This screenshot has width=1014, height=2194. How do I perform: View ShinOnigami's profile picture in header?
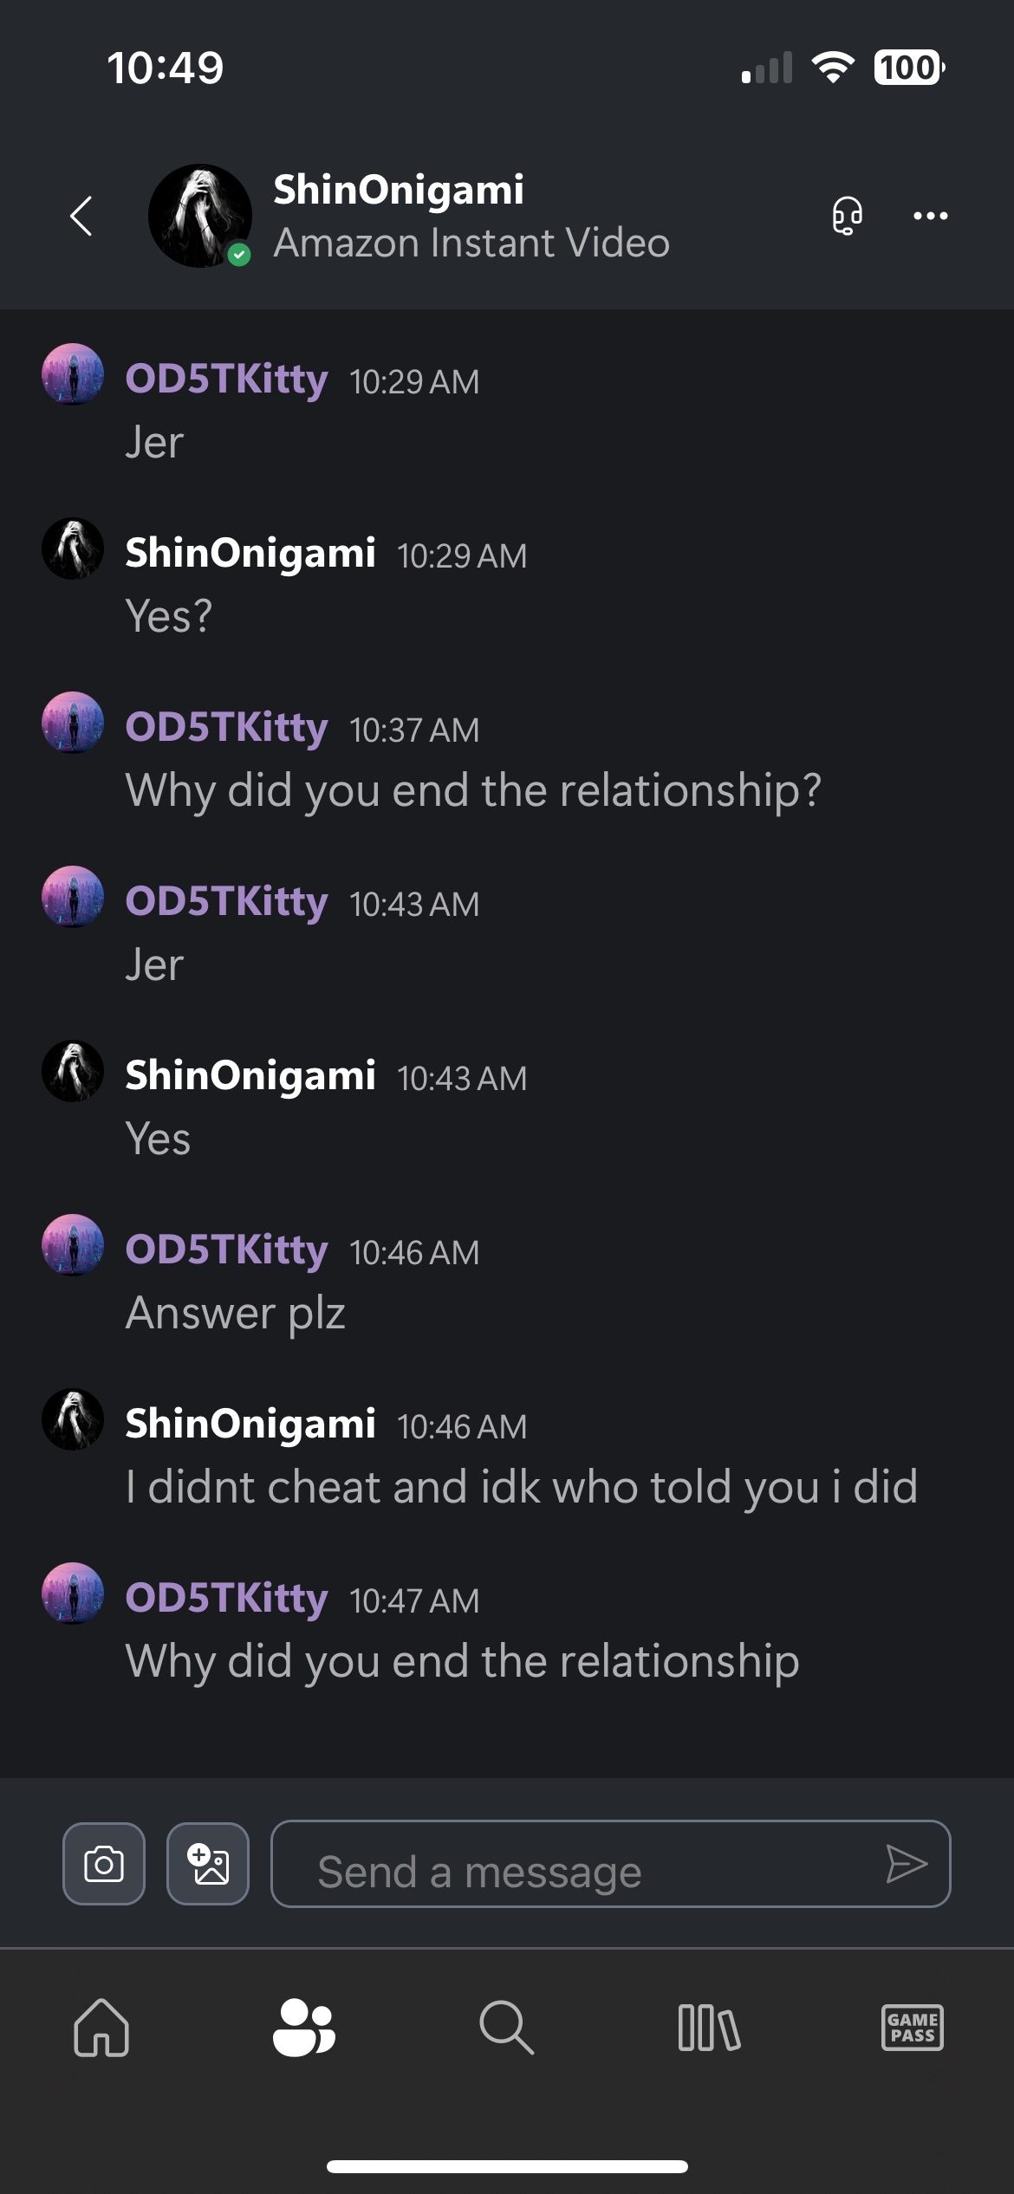tap(200, 216)
